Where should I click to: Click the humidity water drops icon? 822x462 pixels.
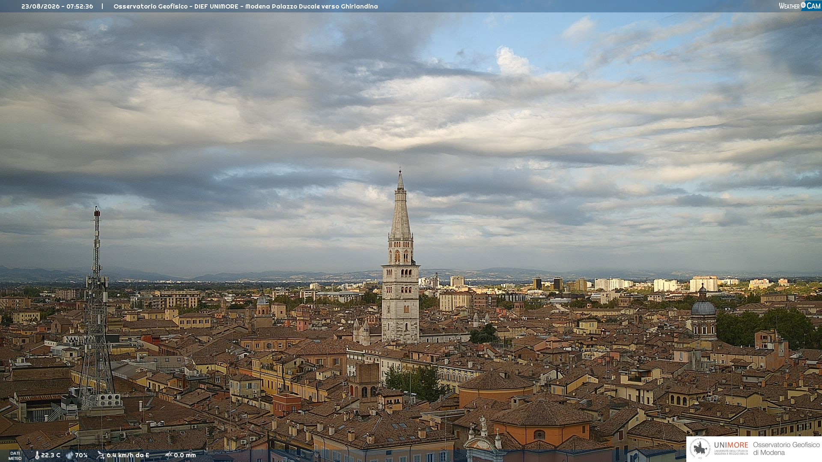pos(70,455)
